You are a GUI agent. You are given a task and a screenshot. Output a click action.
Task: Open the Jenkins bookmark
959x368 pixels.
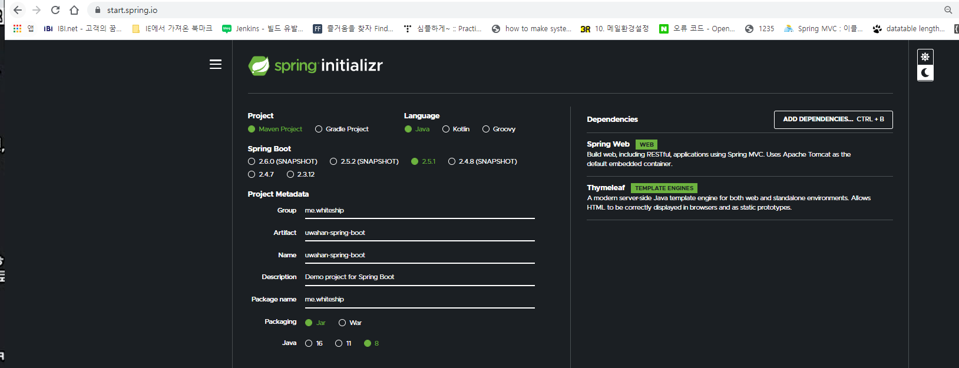263,28
